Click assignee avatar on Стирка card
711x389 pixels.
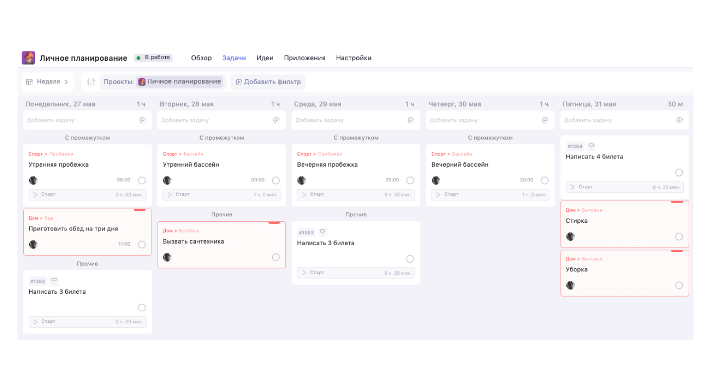(571, 237)
